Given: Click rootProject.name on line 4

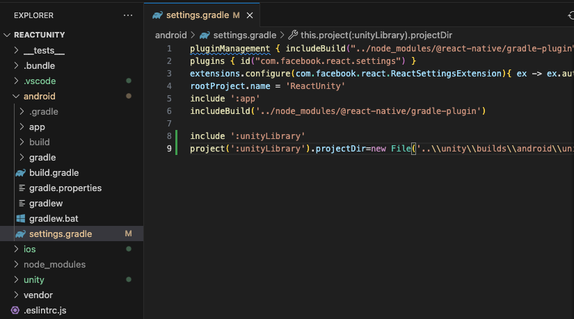Looking at the screenshot, I should pos(230,86).
